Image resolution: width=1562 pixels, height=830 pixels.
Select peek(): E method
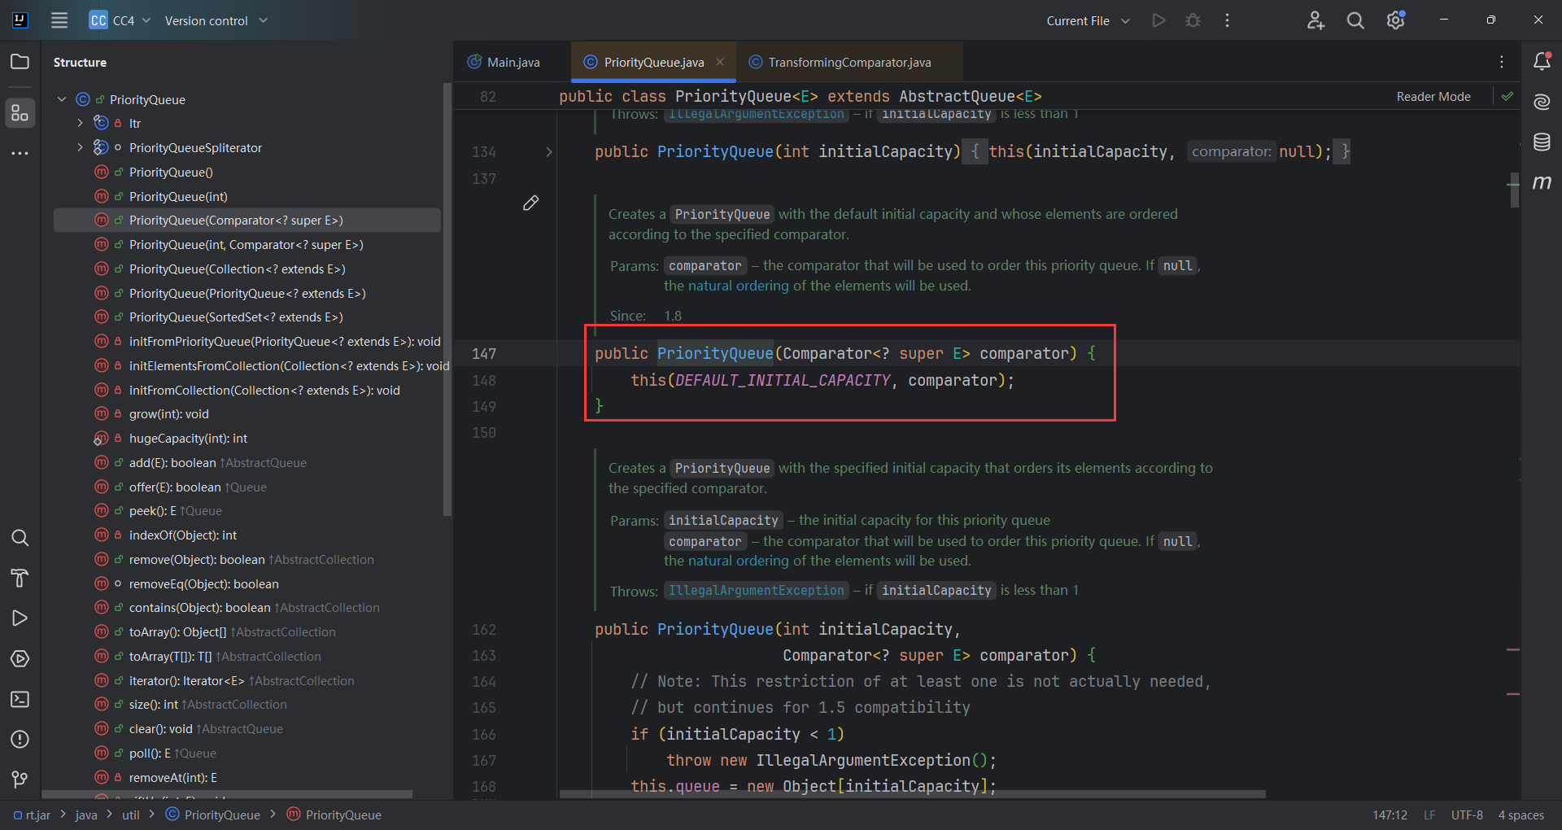(153, 510)
